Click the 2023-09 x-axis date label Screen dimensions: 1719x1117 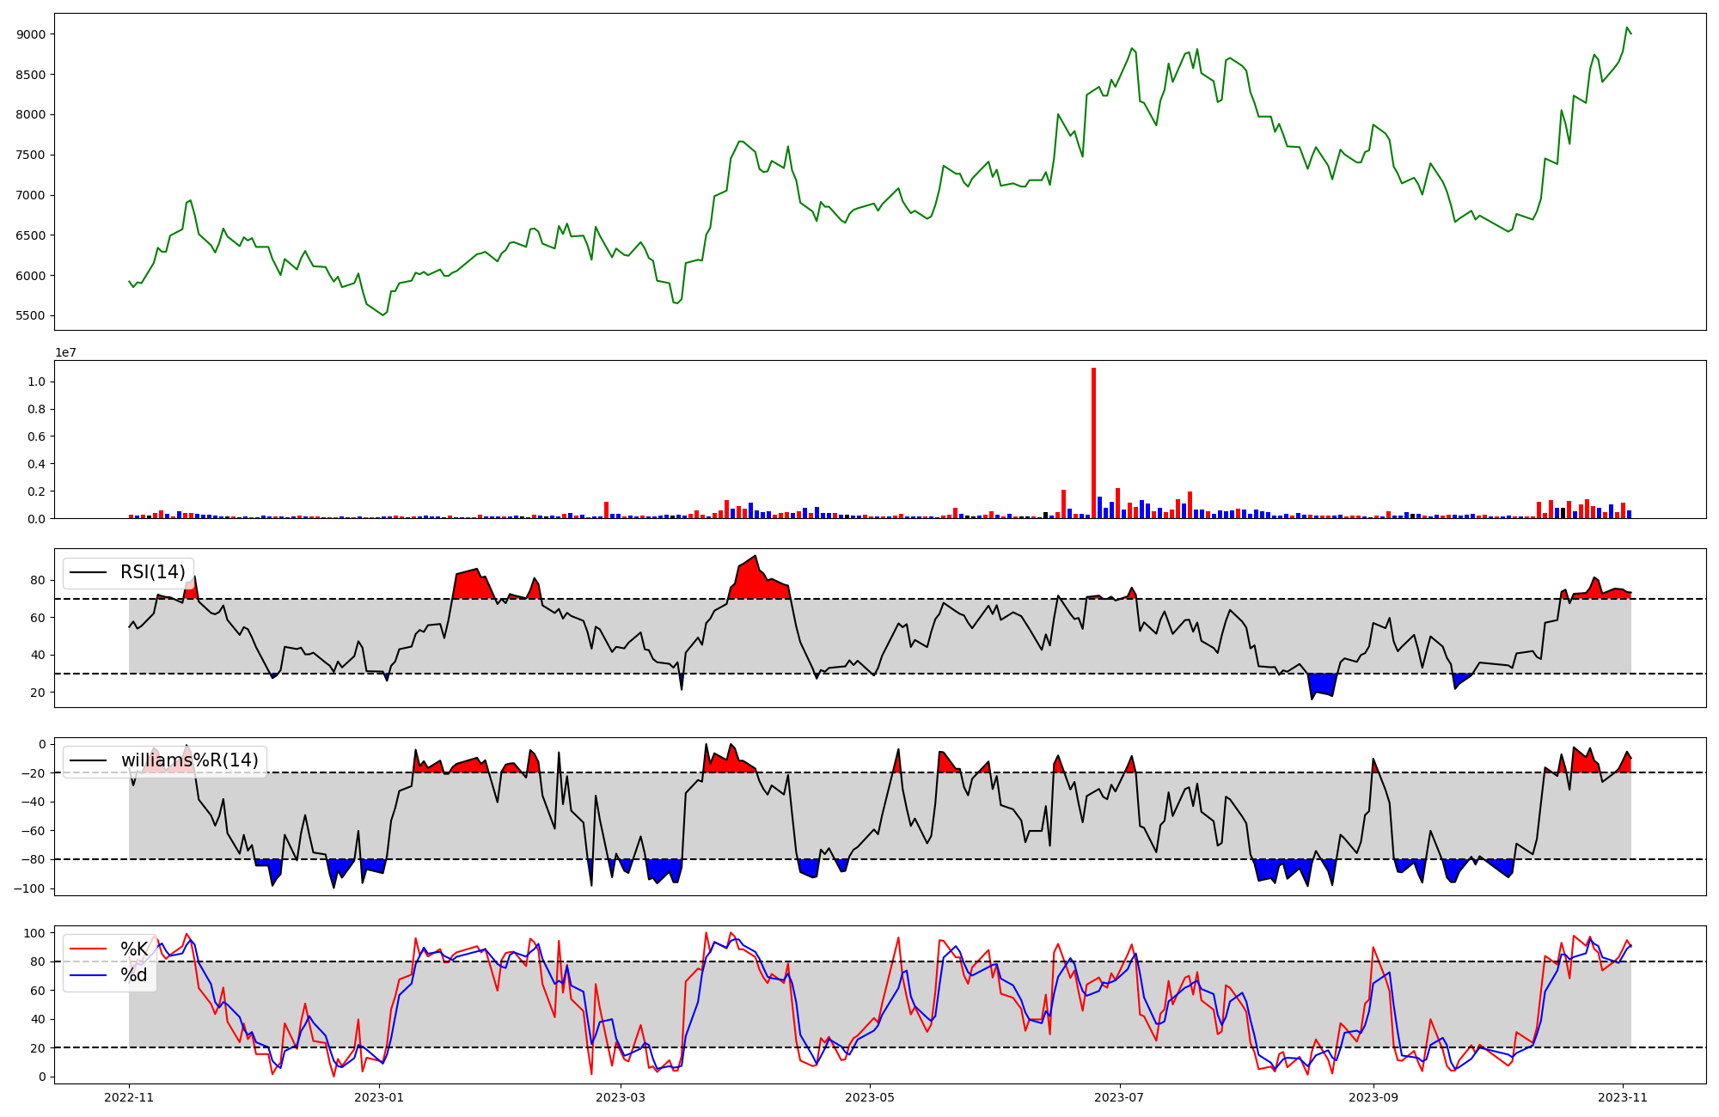point(1373,1097)
